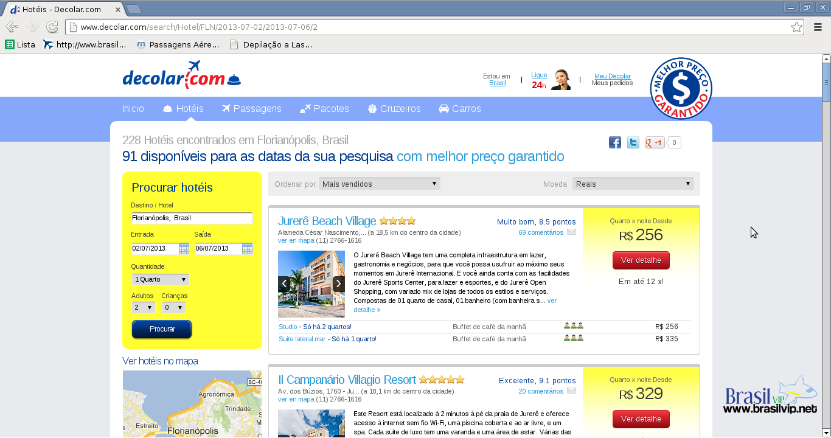Image resolution: width=831 pixels, height=438 pixels.
Task: Click envelope icon next to 69 comentários
Action: pyautogui.click(x=571, y=232)
